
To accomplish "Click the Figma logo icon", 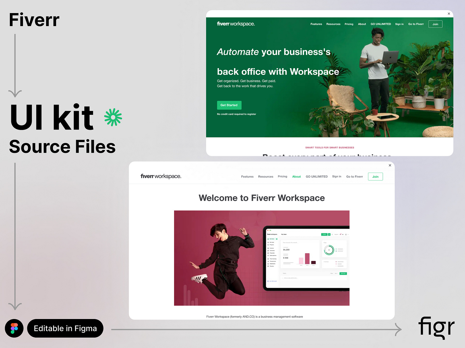I will [14, 328].
